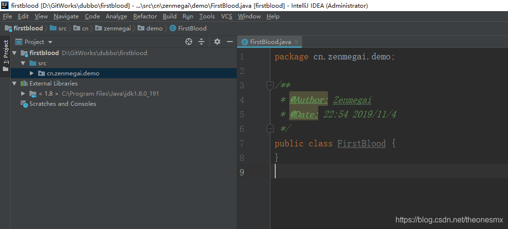Place cursor on empty line 9 in editor
Image resolution: width=508 pixels, height=229 pixels.
(389, 171)
